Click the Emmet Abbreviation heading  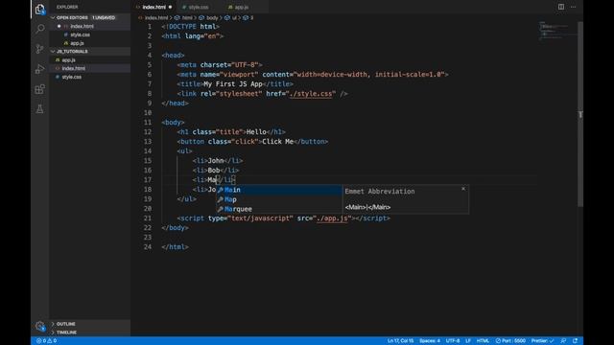click(x=380, y=192)
